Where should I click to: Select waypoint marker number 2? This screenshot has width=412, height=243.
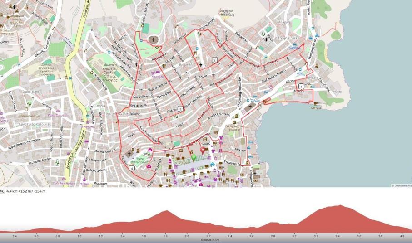tap(214, 60)
